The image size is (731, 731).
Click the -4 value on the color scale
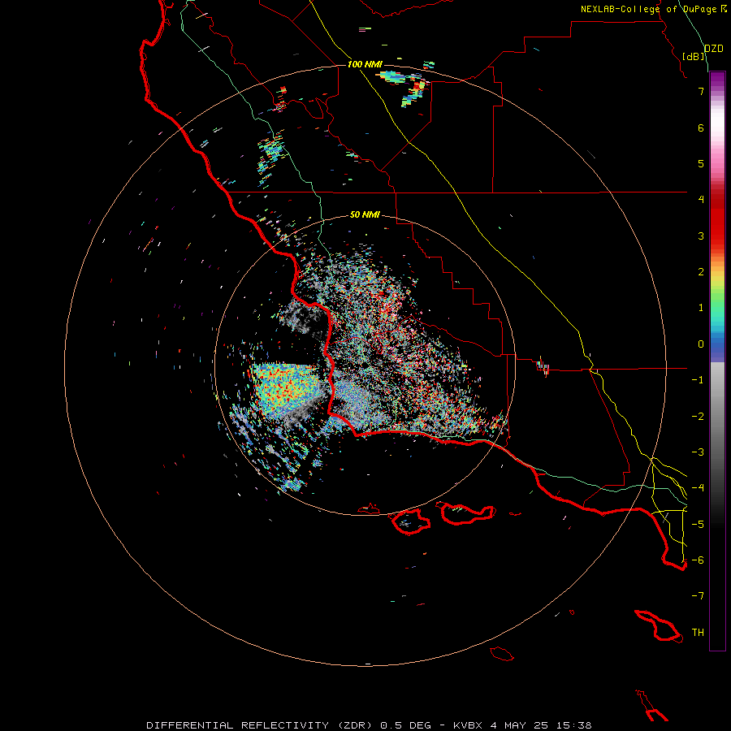(x=698, y=488)
